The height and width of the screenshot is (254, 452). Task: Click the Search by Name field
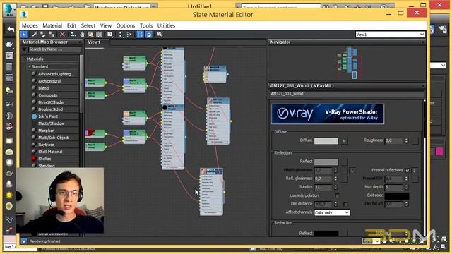point(54,49)
